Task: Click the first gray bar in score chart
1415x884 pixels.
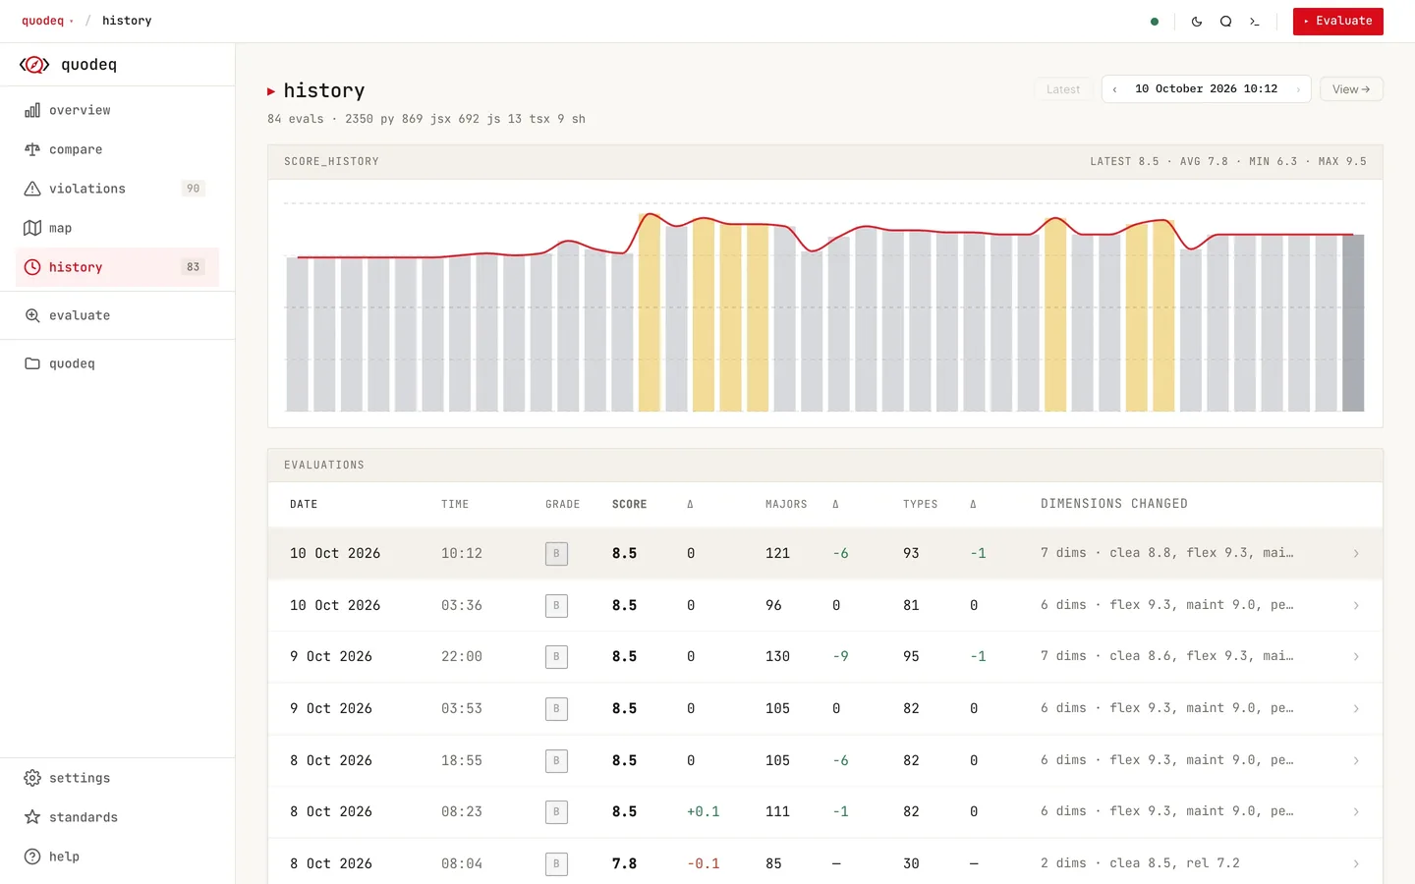Action: 297,334
